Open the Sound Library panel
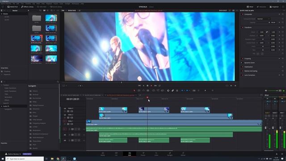286x161 pixels. (56, 7)
